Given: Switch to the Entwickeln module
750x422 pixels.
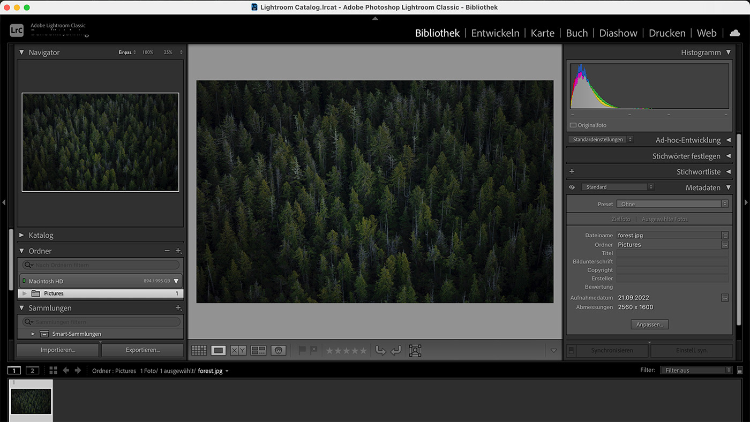Looking at the screenshot, I should pos(495,33).
